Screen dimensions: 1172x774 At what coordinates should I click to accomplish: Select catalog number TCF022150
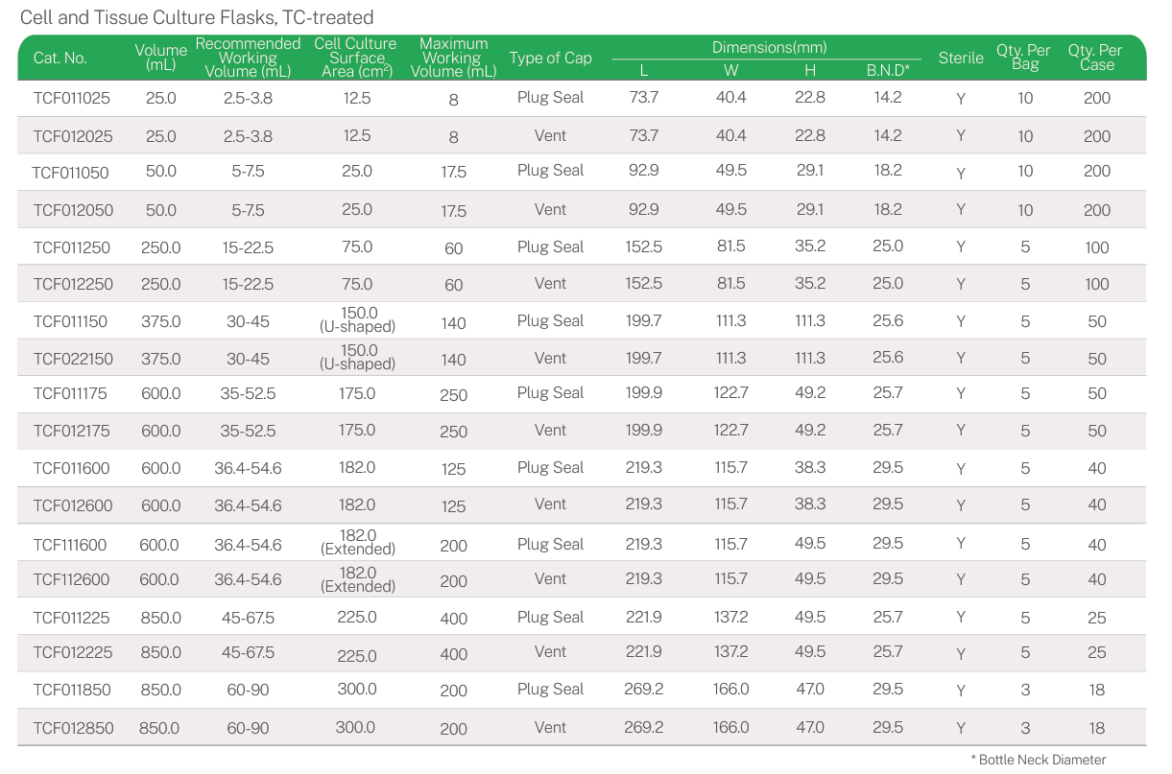pos(73,359)
